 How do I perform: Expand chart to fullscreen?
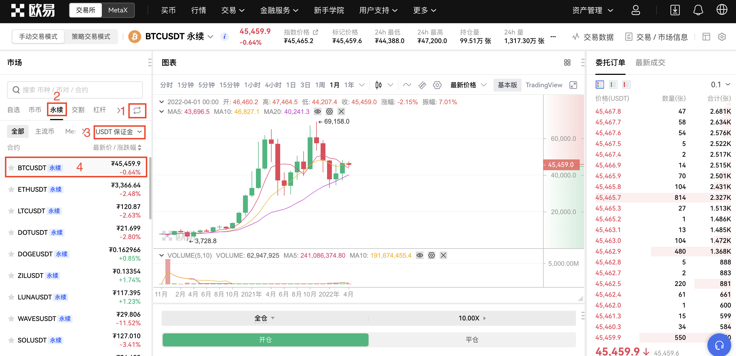click(x=573, y=85)
